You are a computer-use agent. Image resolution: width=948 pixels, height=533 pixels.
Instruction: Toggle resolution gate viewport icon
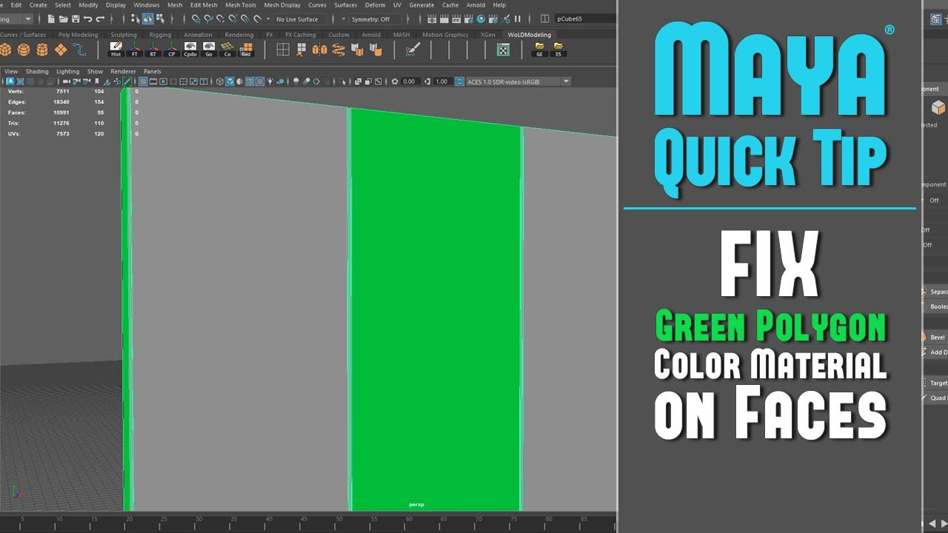(x=164, y=81)
